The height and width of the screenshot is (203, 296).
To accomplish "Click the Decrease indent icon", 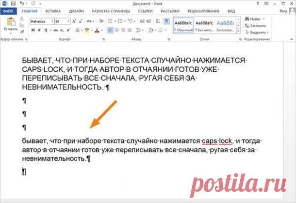I will 142,21.
